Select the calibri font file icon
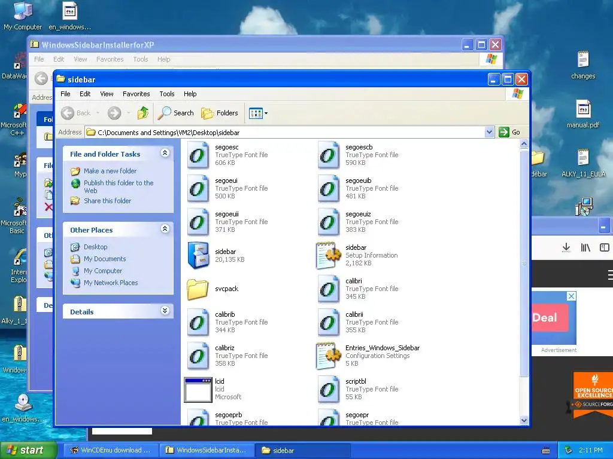This screenshot has width=613, height=459. tap(329, 289)
